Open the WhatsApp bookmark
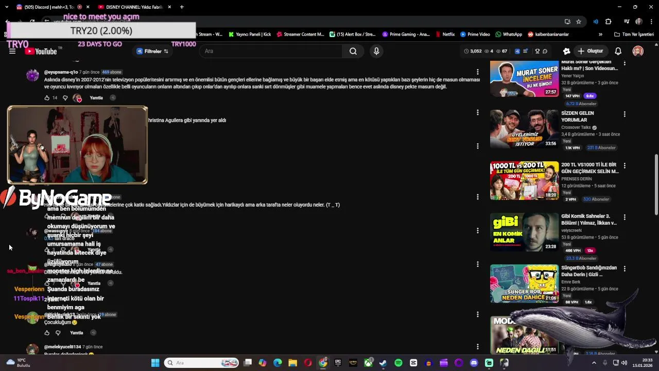 tap(509, 35)
